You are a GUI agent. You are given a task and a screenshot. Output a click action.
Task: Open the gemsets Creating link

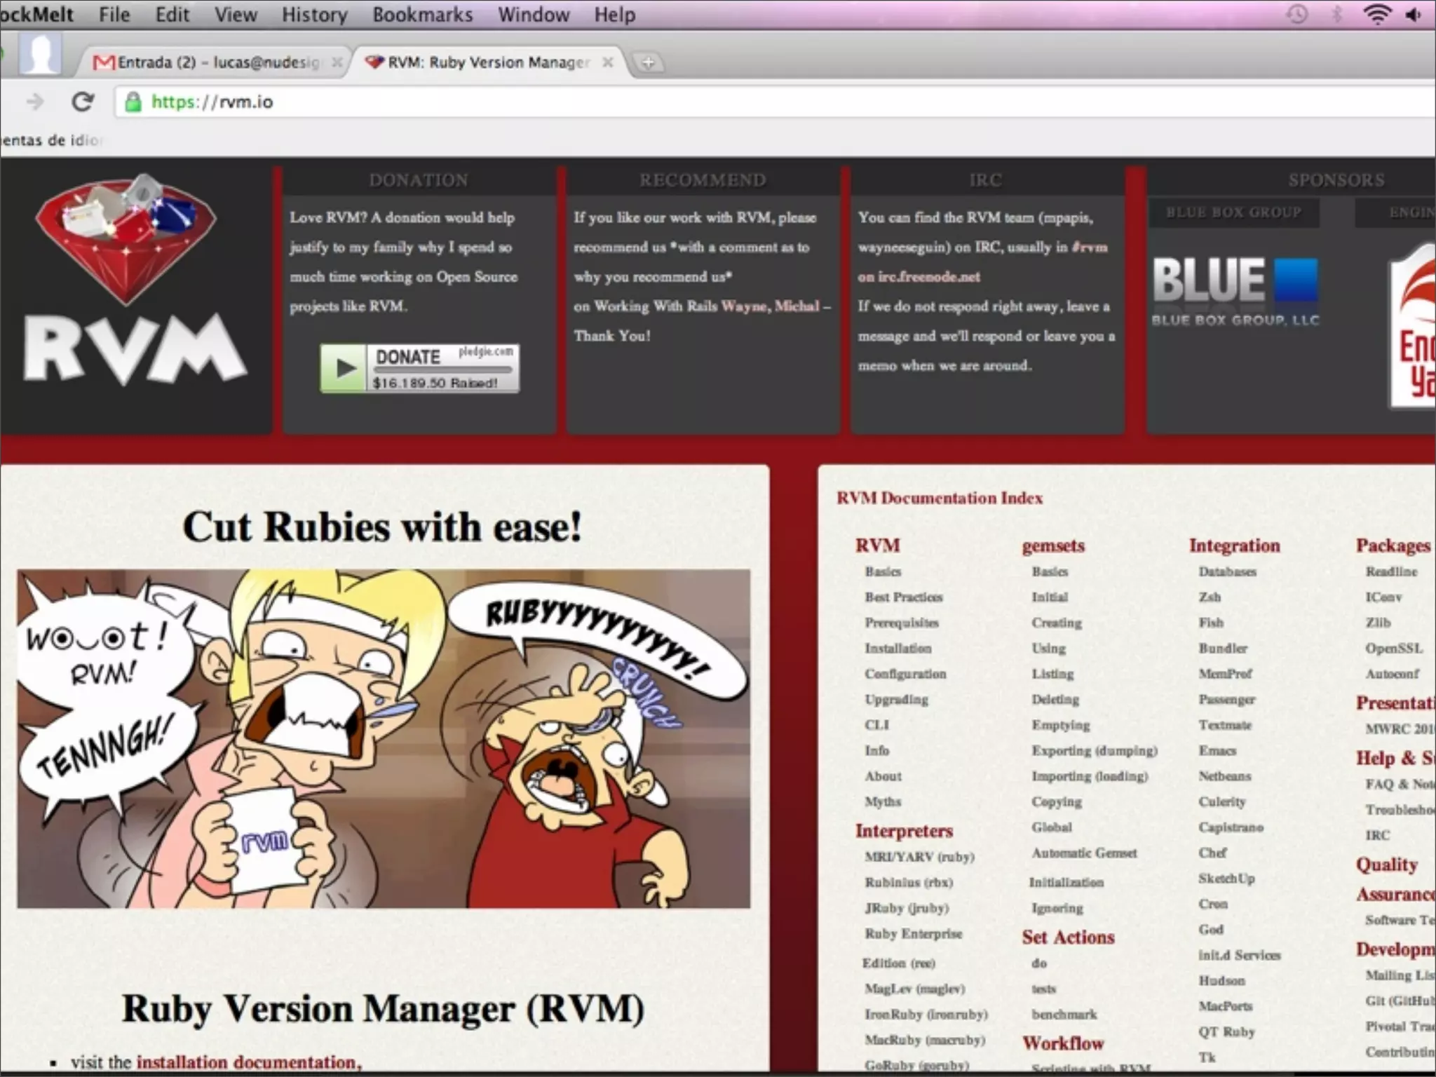(x=1057, y=623)
